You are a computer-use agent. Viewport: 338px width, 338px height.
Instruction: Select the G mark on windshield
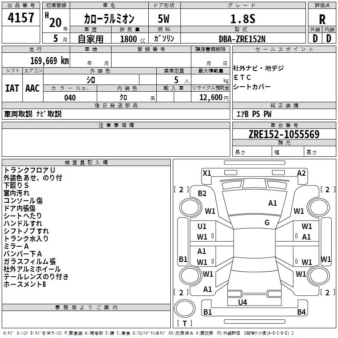(267, 223)
